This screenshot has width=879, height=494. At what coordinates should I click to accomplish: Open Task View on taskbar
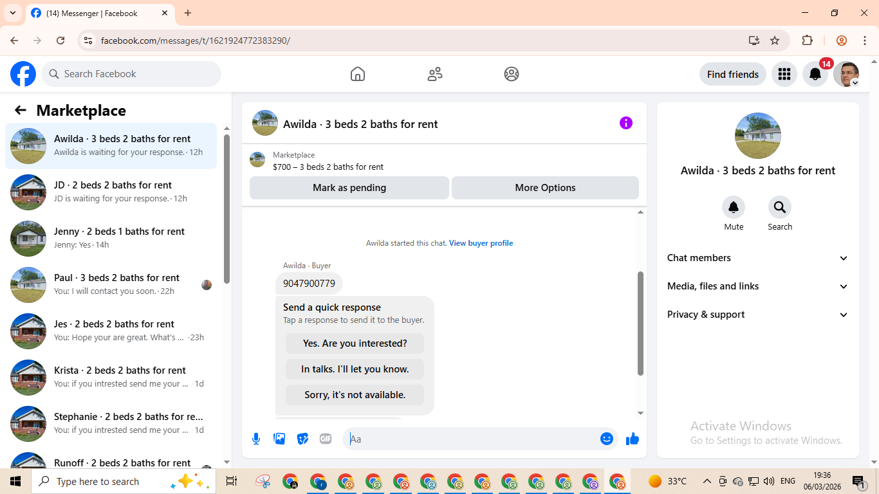click(232, 481)
